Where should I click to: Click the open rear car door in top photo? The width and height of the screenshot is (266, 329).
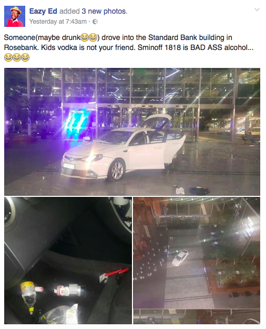(175, 150)
